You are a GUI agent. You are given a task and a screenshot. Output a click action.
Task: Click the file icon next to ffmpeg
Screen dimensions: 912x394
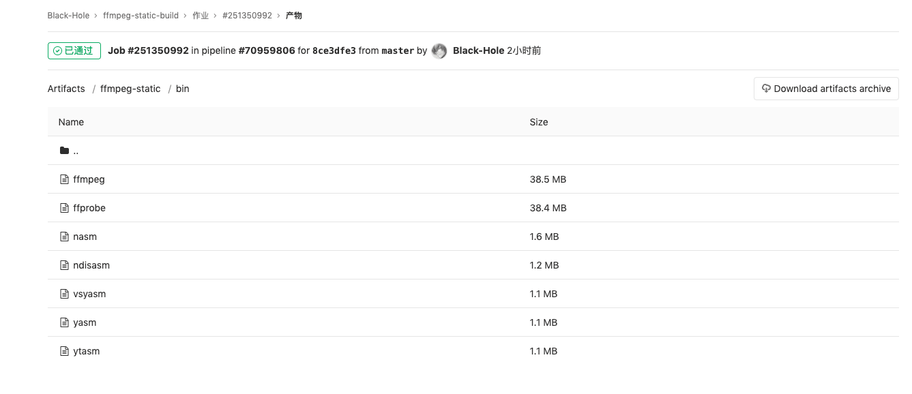click(x=65, y=179)
